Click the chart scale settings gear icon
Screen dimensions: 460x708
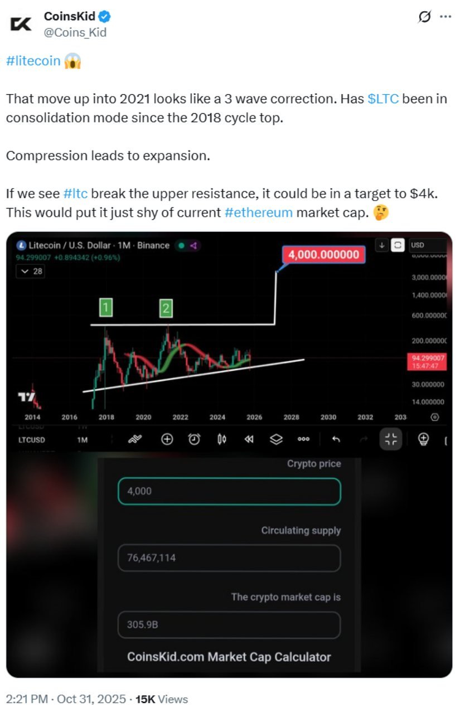(x=435, y=417)
